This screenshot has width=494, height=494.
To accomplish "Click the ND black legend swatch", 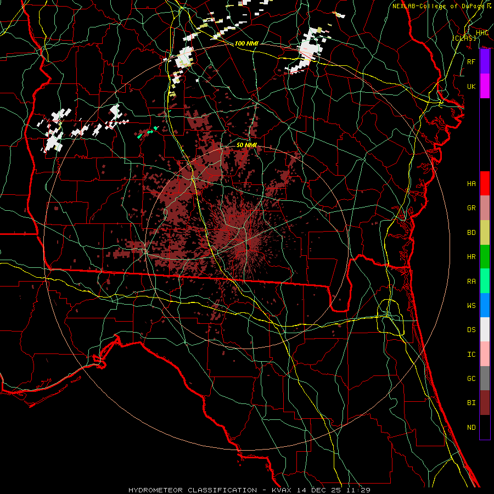I will pos(485,427).
